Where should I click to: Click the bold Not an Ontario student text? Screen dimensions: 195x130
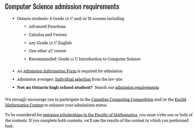click(x=55, y=88)
